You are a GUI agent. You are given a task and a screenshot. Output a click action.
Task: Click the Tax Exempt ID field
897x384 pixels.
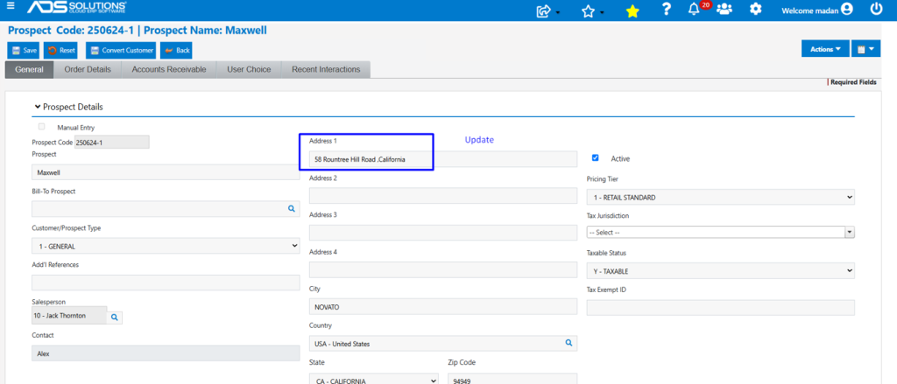(x=721, y=307)
